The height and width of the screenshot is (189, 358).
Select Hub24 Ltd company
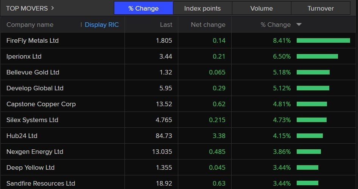click(22, 136)
